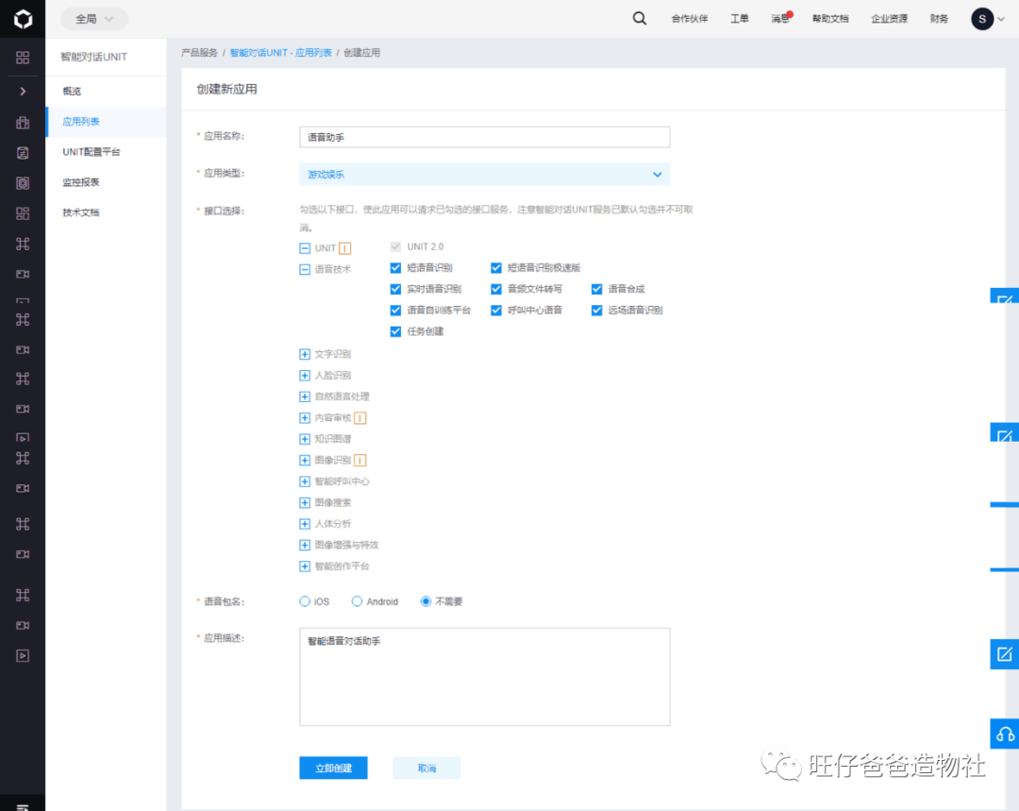The height and width of the screenshot is (811, 1019).
Task: Select Android radio button
Action: 357,601
